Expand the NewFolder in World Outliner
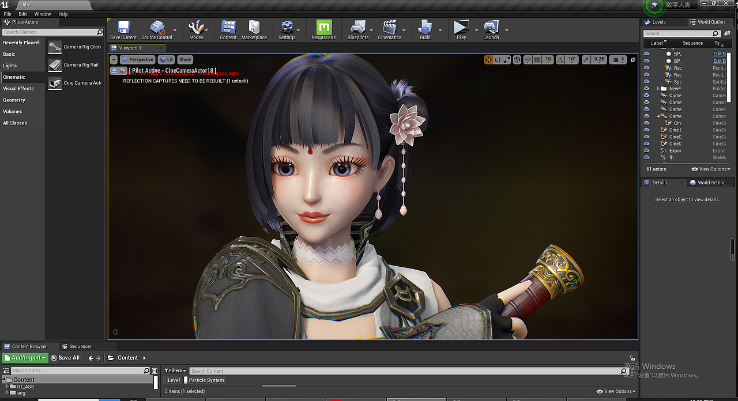Screen dimensions: 738x401 pos(658,88)
